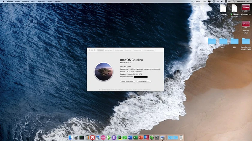The image size is (252, 141).
Task: Launch Microsoft Excel from the dock
Action: point(136,137)
